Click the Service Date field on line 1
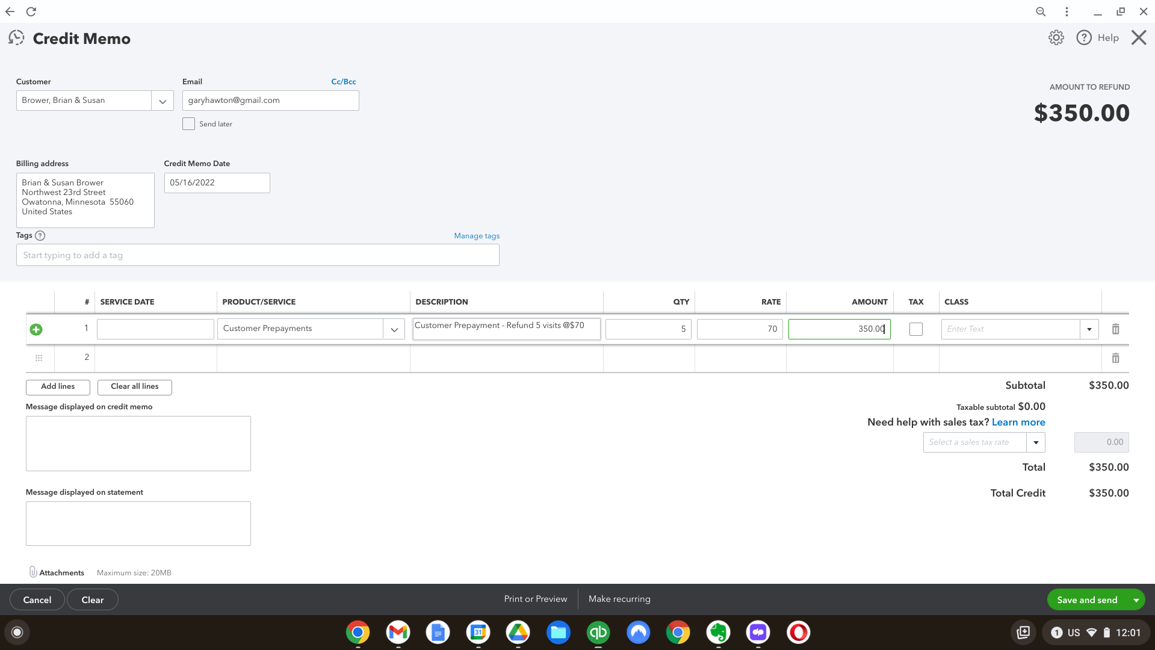Viewport: 1155px width, 650px height. pos(155,329)
